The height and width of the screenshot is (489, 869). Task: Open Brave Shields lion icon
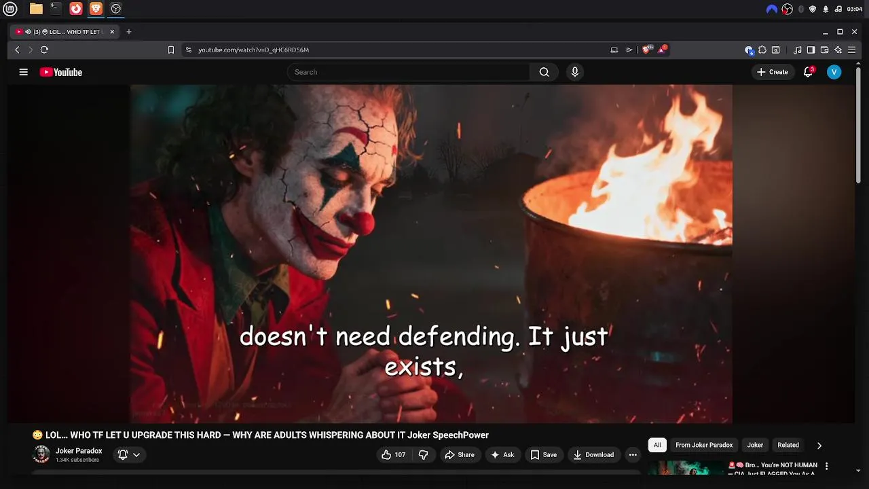pos(646,50)
